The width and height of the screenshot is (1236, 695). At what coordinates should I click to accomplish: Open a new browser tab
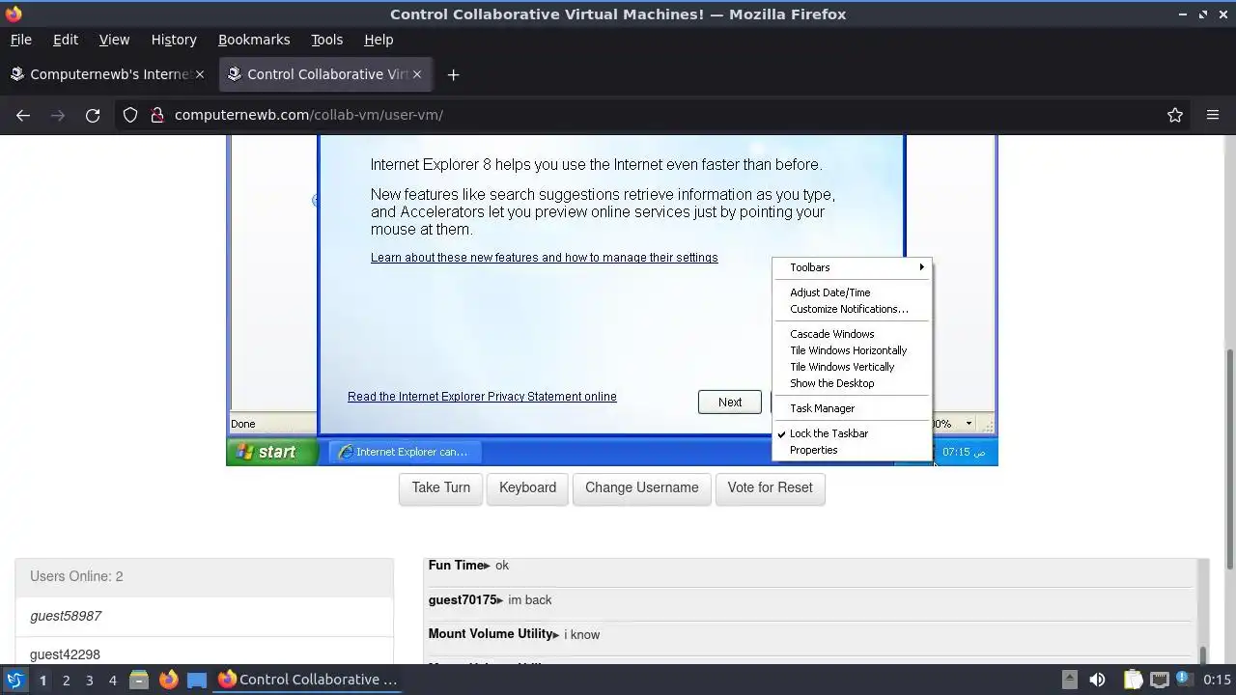click(453, 74)
